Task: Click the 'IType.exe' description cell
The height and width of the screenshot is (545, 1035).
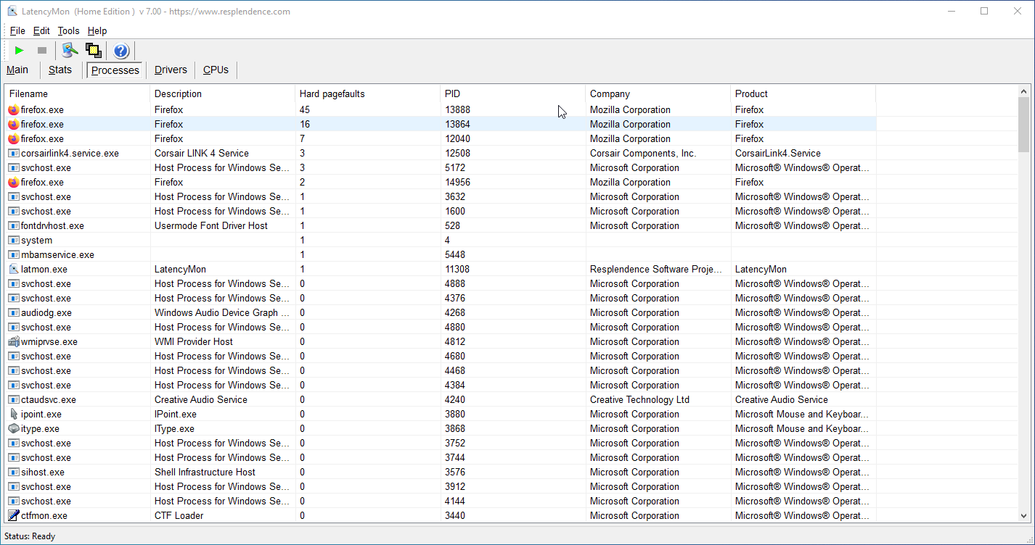Action: click(174, 429)
